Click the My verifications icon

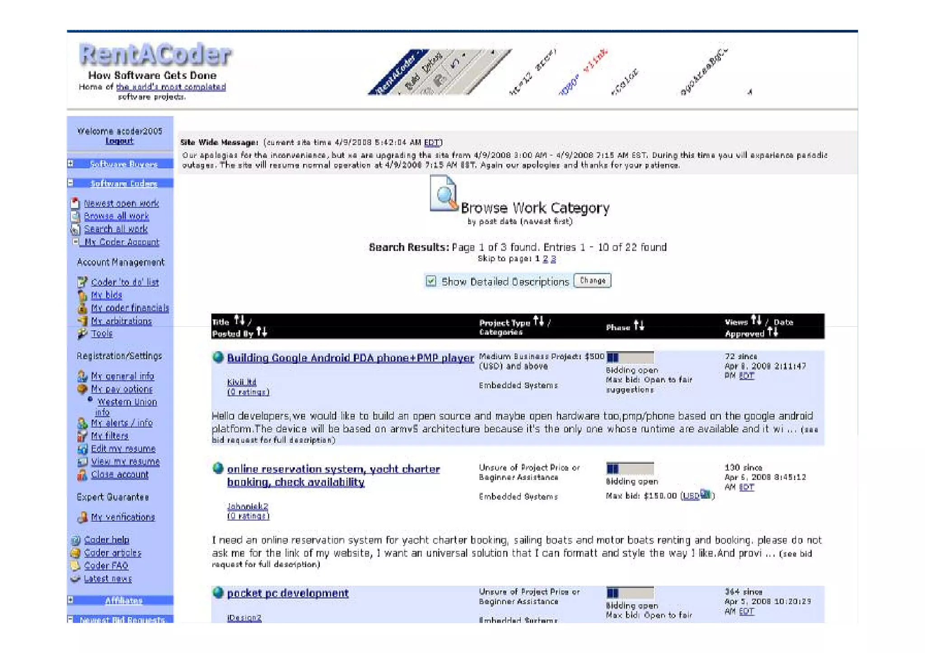click(82, 517)
